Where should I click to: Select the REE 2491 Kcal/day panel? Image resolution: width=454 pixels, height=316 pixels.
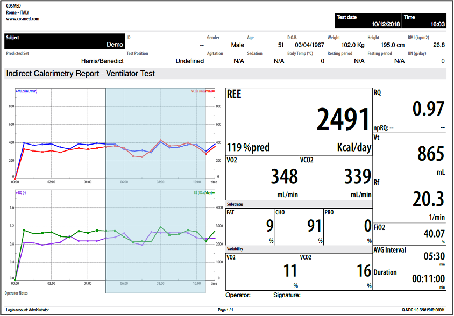tap(299, 121)
